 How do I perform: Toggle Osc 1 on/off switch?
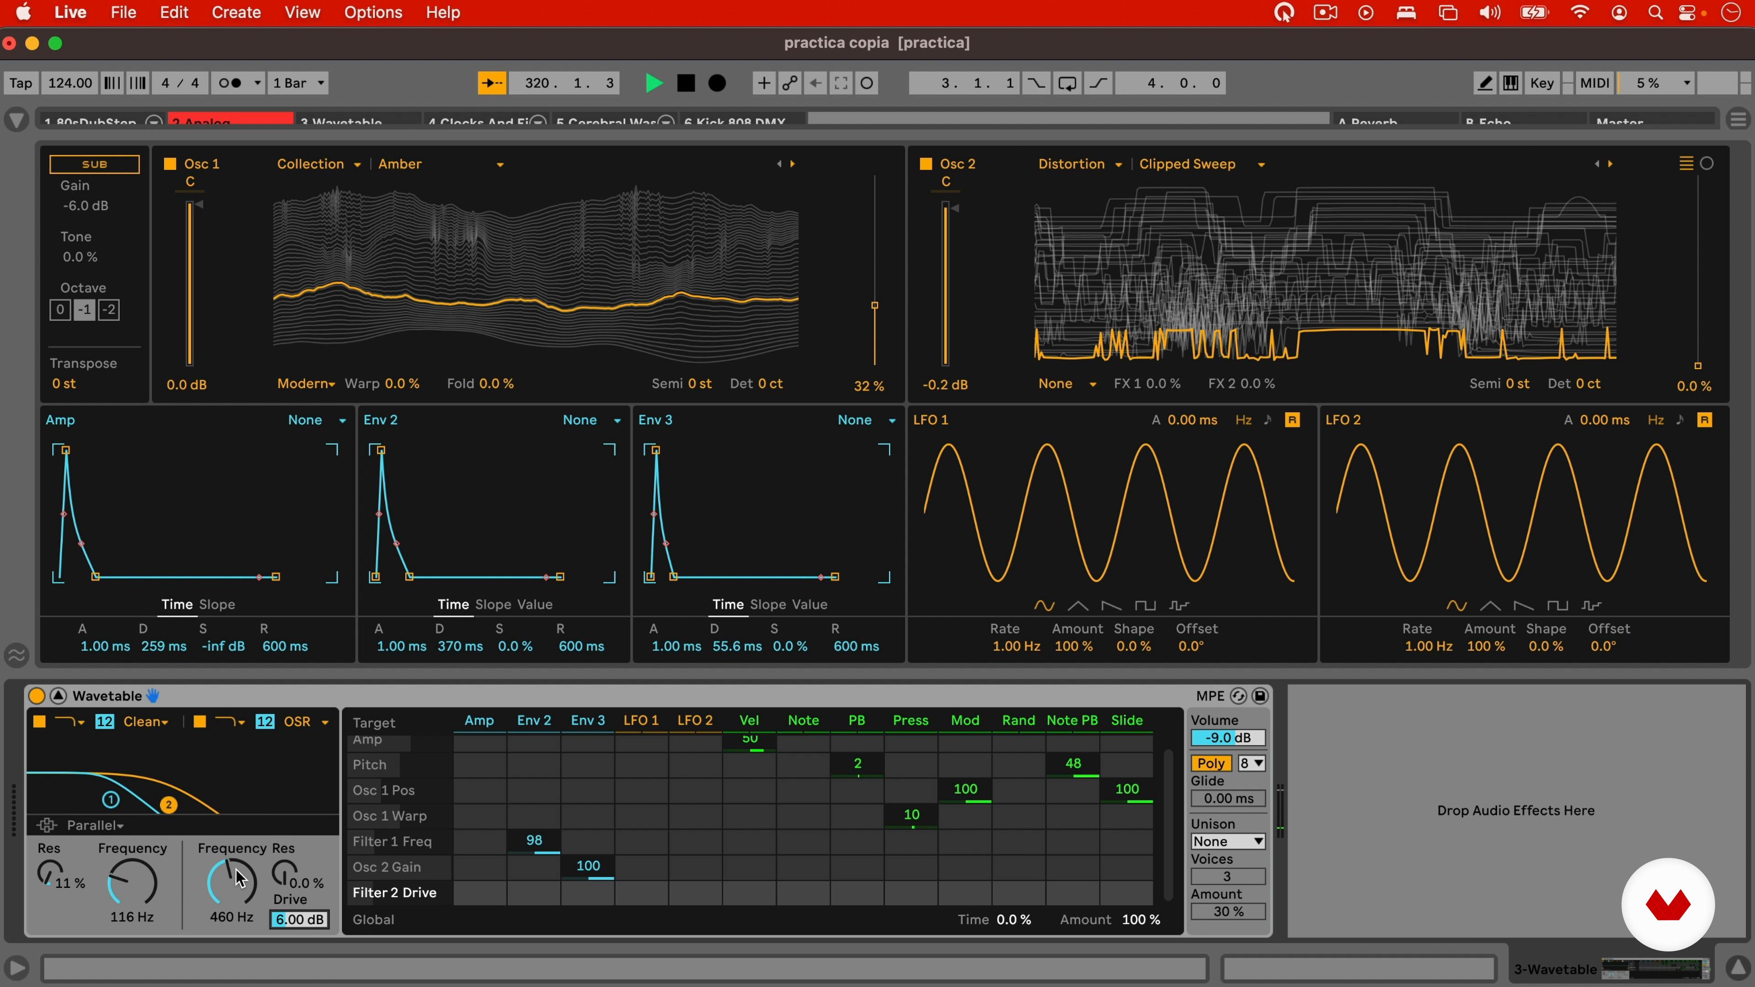[170, 164]
